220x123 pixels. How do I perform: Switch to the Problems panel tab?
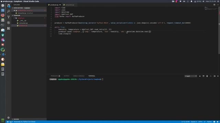click(x=55, y=76)
